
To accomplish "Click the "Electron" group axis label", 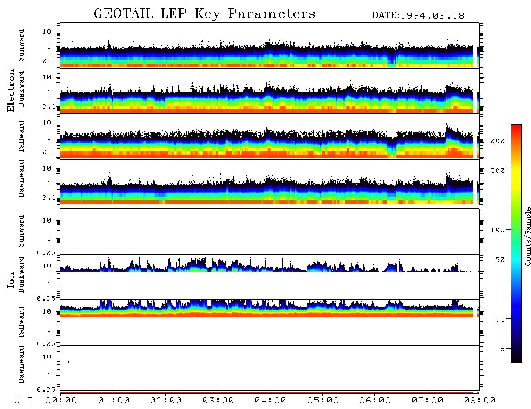I will point(11,90).
